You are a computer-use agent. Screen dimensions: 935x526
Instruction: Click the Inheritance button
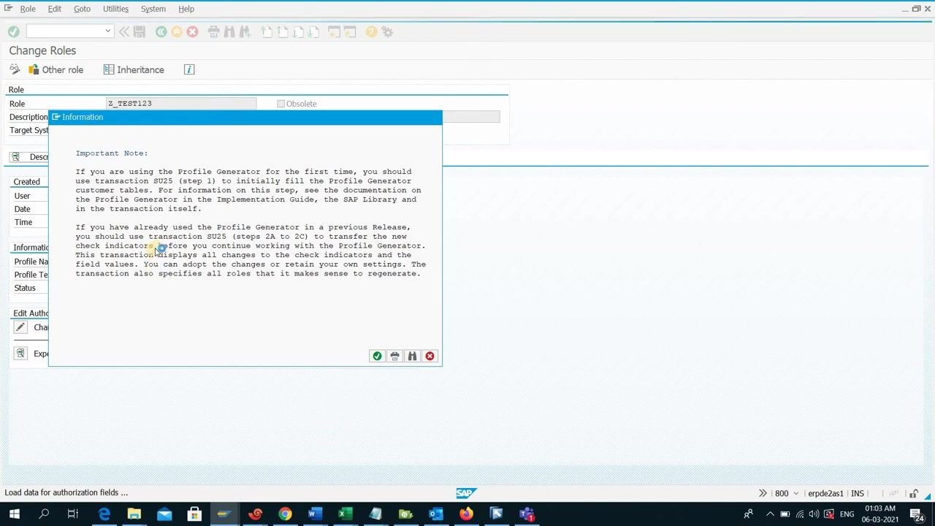coord(134,69)
